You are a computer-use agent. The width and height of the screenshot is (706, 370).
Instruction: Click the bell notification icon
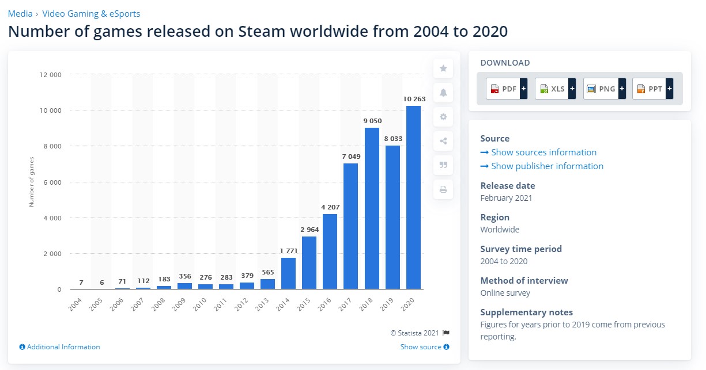click(x=443, y=93)
